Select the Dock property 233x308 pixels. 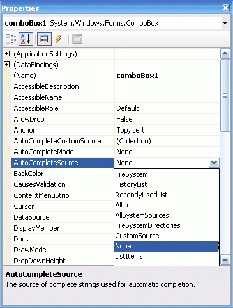coord(63,239)
